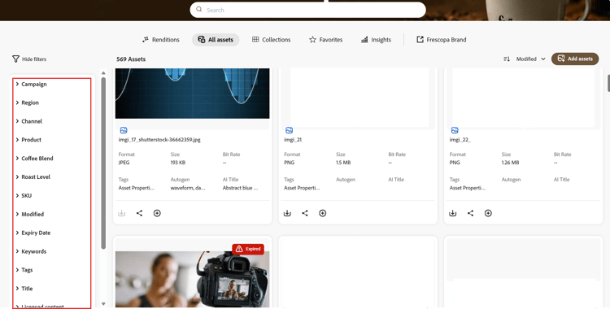The width and height of the screenshot is (610, 309).
Task: Click share icon on imgi_22 card
Action: [470, 213]
